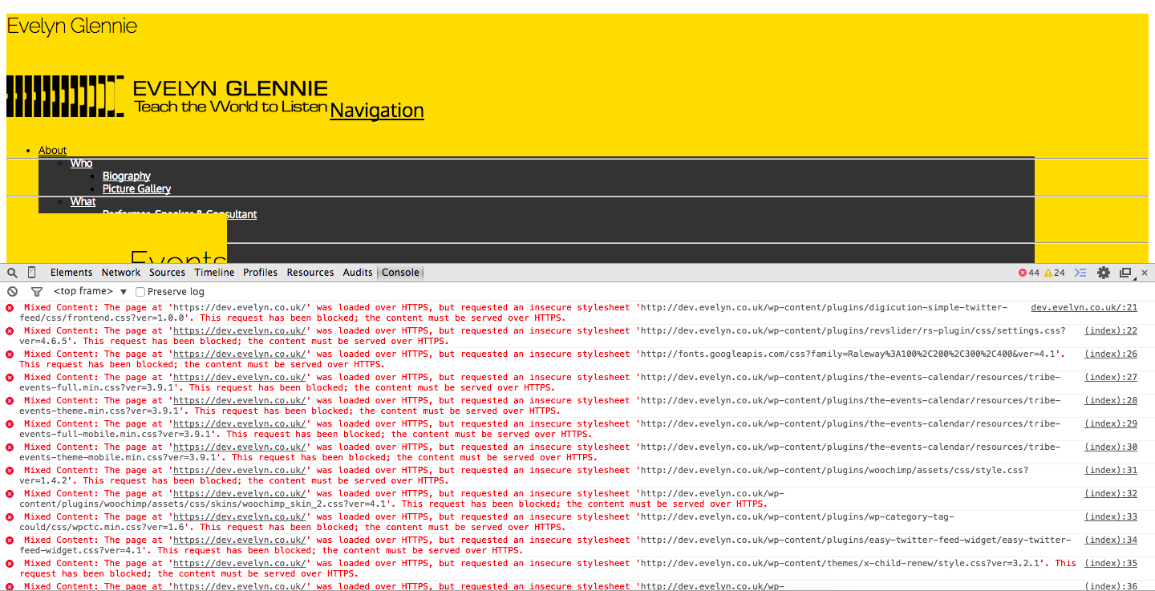This screenshot has width=1155, height=591.
Task: Click the Evelyn Glennie title link
Action: [x=71, y=26]
